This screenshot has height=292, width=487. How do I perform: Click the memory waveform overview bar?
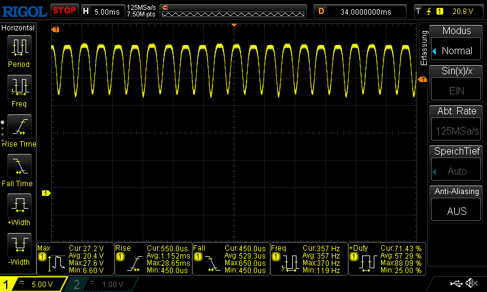tap(233, 11)
